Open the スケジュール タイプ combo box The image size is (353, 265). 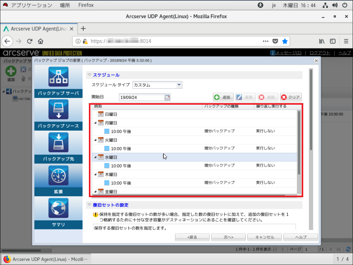(x=157, y=85)
